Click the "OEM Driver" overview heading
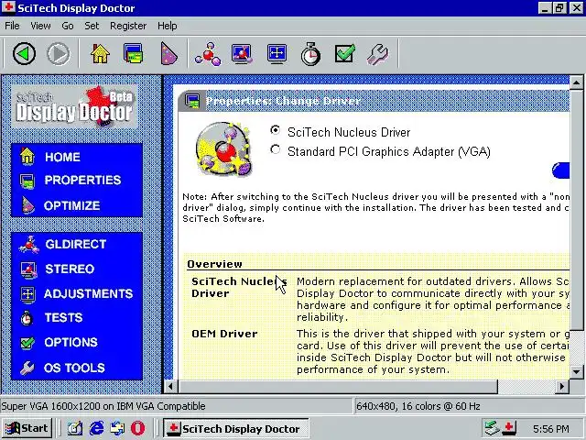586x440 pixels. pyautogui.click(x=224, y=334)
